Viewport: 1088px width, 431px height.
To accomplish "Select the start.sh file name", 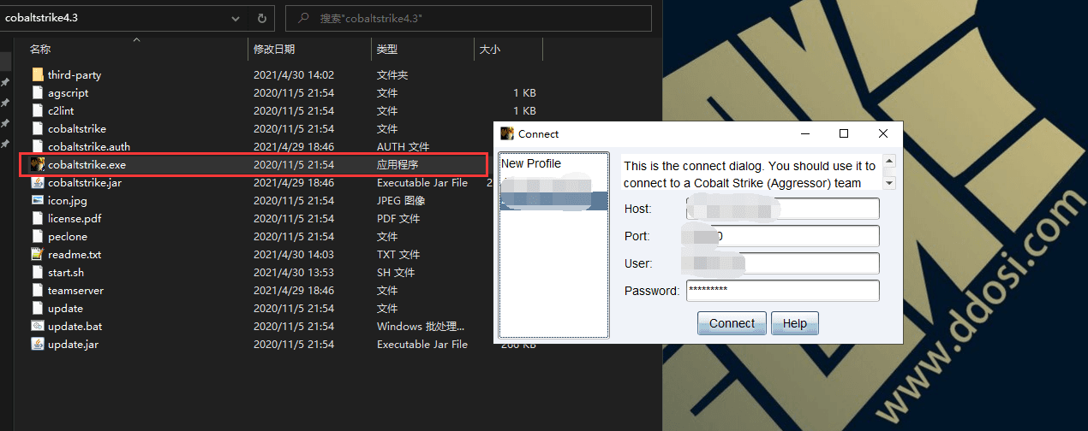I will point(66,272).
